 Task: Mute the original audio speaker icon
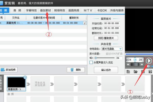point(92,58)
